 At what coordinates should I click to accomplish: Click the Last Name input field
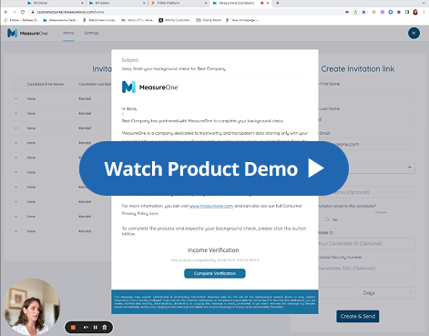tap(366, 119)
